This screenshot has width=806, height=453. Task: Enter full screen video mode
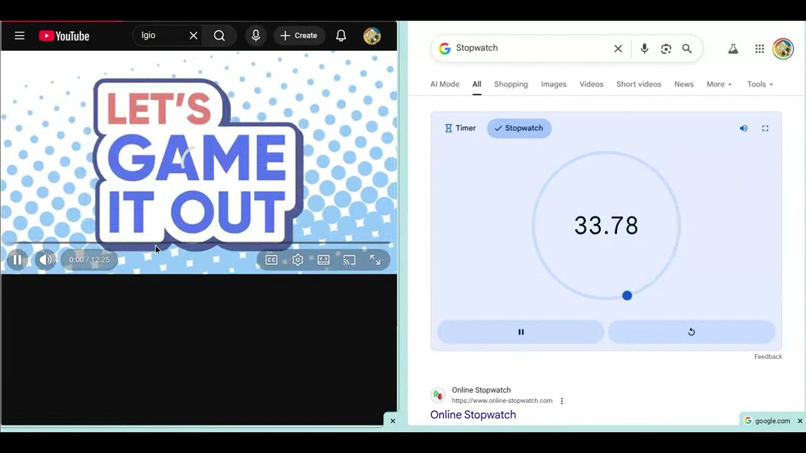tap(375, 260)
